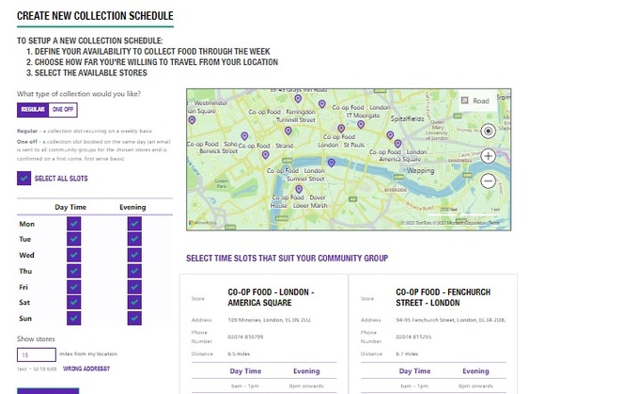Click the pin under the Grays Inn Road label
Screen dimensions: 638x394
tap(298, 99)
